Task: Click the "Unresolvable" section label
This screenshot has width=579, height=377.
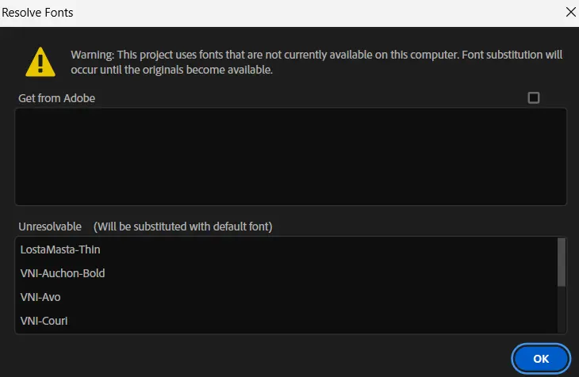Action: coord(50,227)
